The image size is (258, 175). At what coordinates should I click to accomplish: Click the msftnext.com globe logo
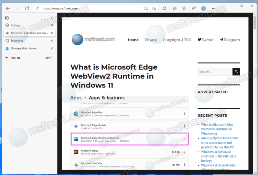[x=77, y=39]
